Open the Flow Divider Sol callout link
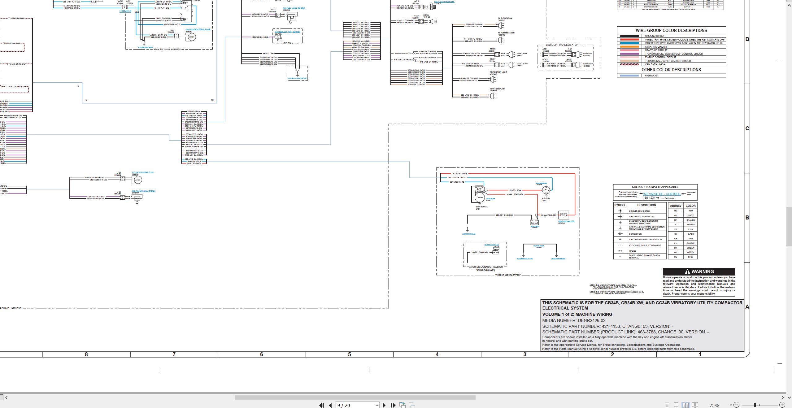792x408 pixels. click(x=444, y=2)
